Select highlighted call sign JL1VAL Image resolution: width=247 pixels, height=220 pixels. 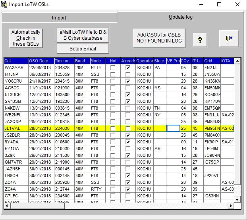click(12, 128)
